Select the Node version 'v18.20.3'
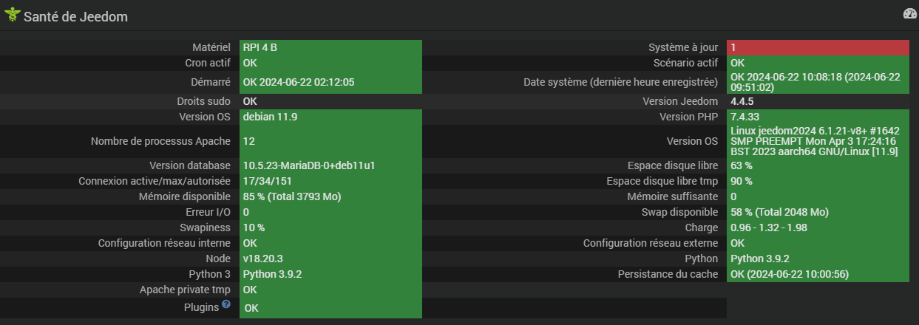 tap(263, 259)
